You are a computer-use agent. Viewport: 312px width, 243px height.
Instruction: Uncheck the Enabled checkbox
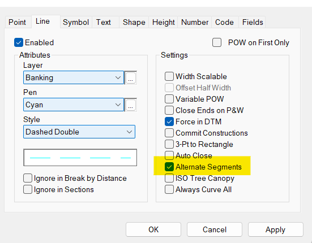click(x=19, y=42)
